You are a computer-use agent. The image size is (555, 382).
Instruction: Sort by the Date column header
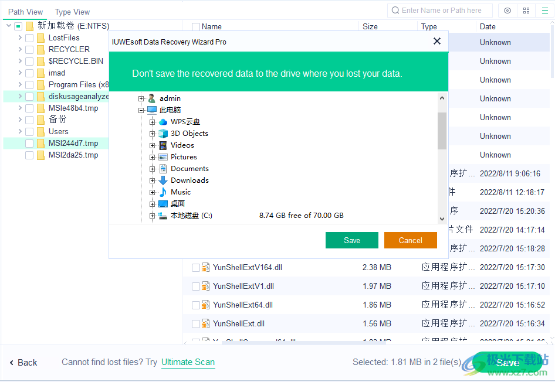click(488, 26)
